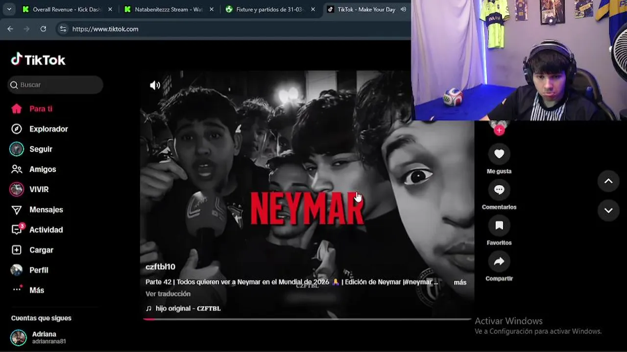Switch to Overall Revenue Kick tab
Image resolution: width=627 pixels, height=352 pixels.
pyautogui.click(x=67, y=9)
